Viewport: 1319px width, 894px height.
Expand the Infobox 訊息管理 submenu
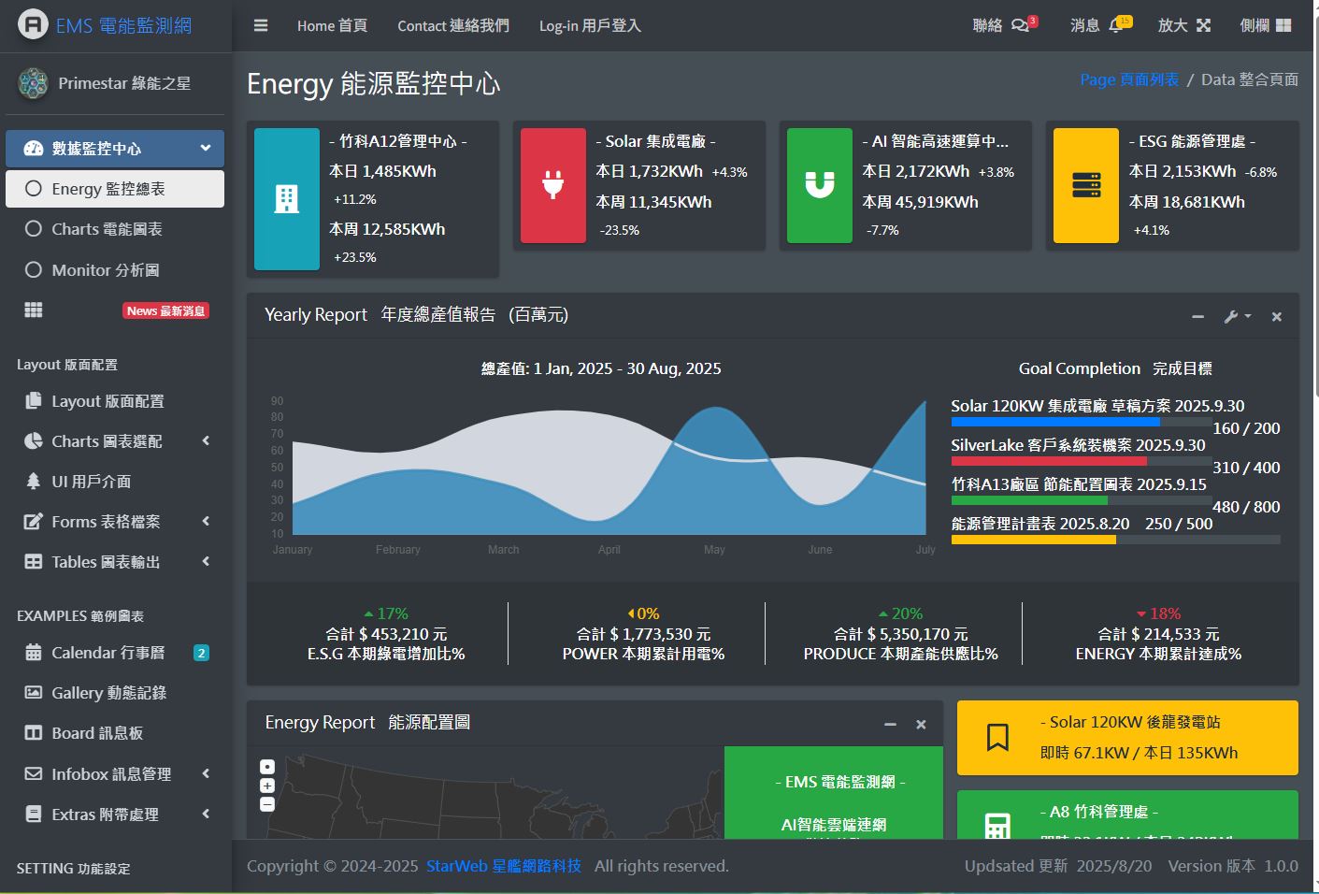(206, 774)
